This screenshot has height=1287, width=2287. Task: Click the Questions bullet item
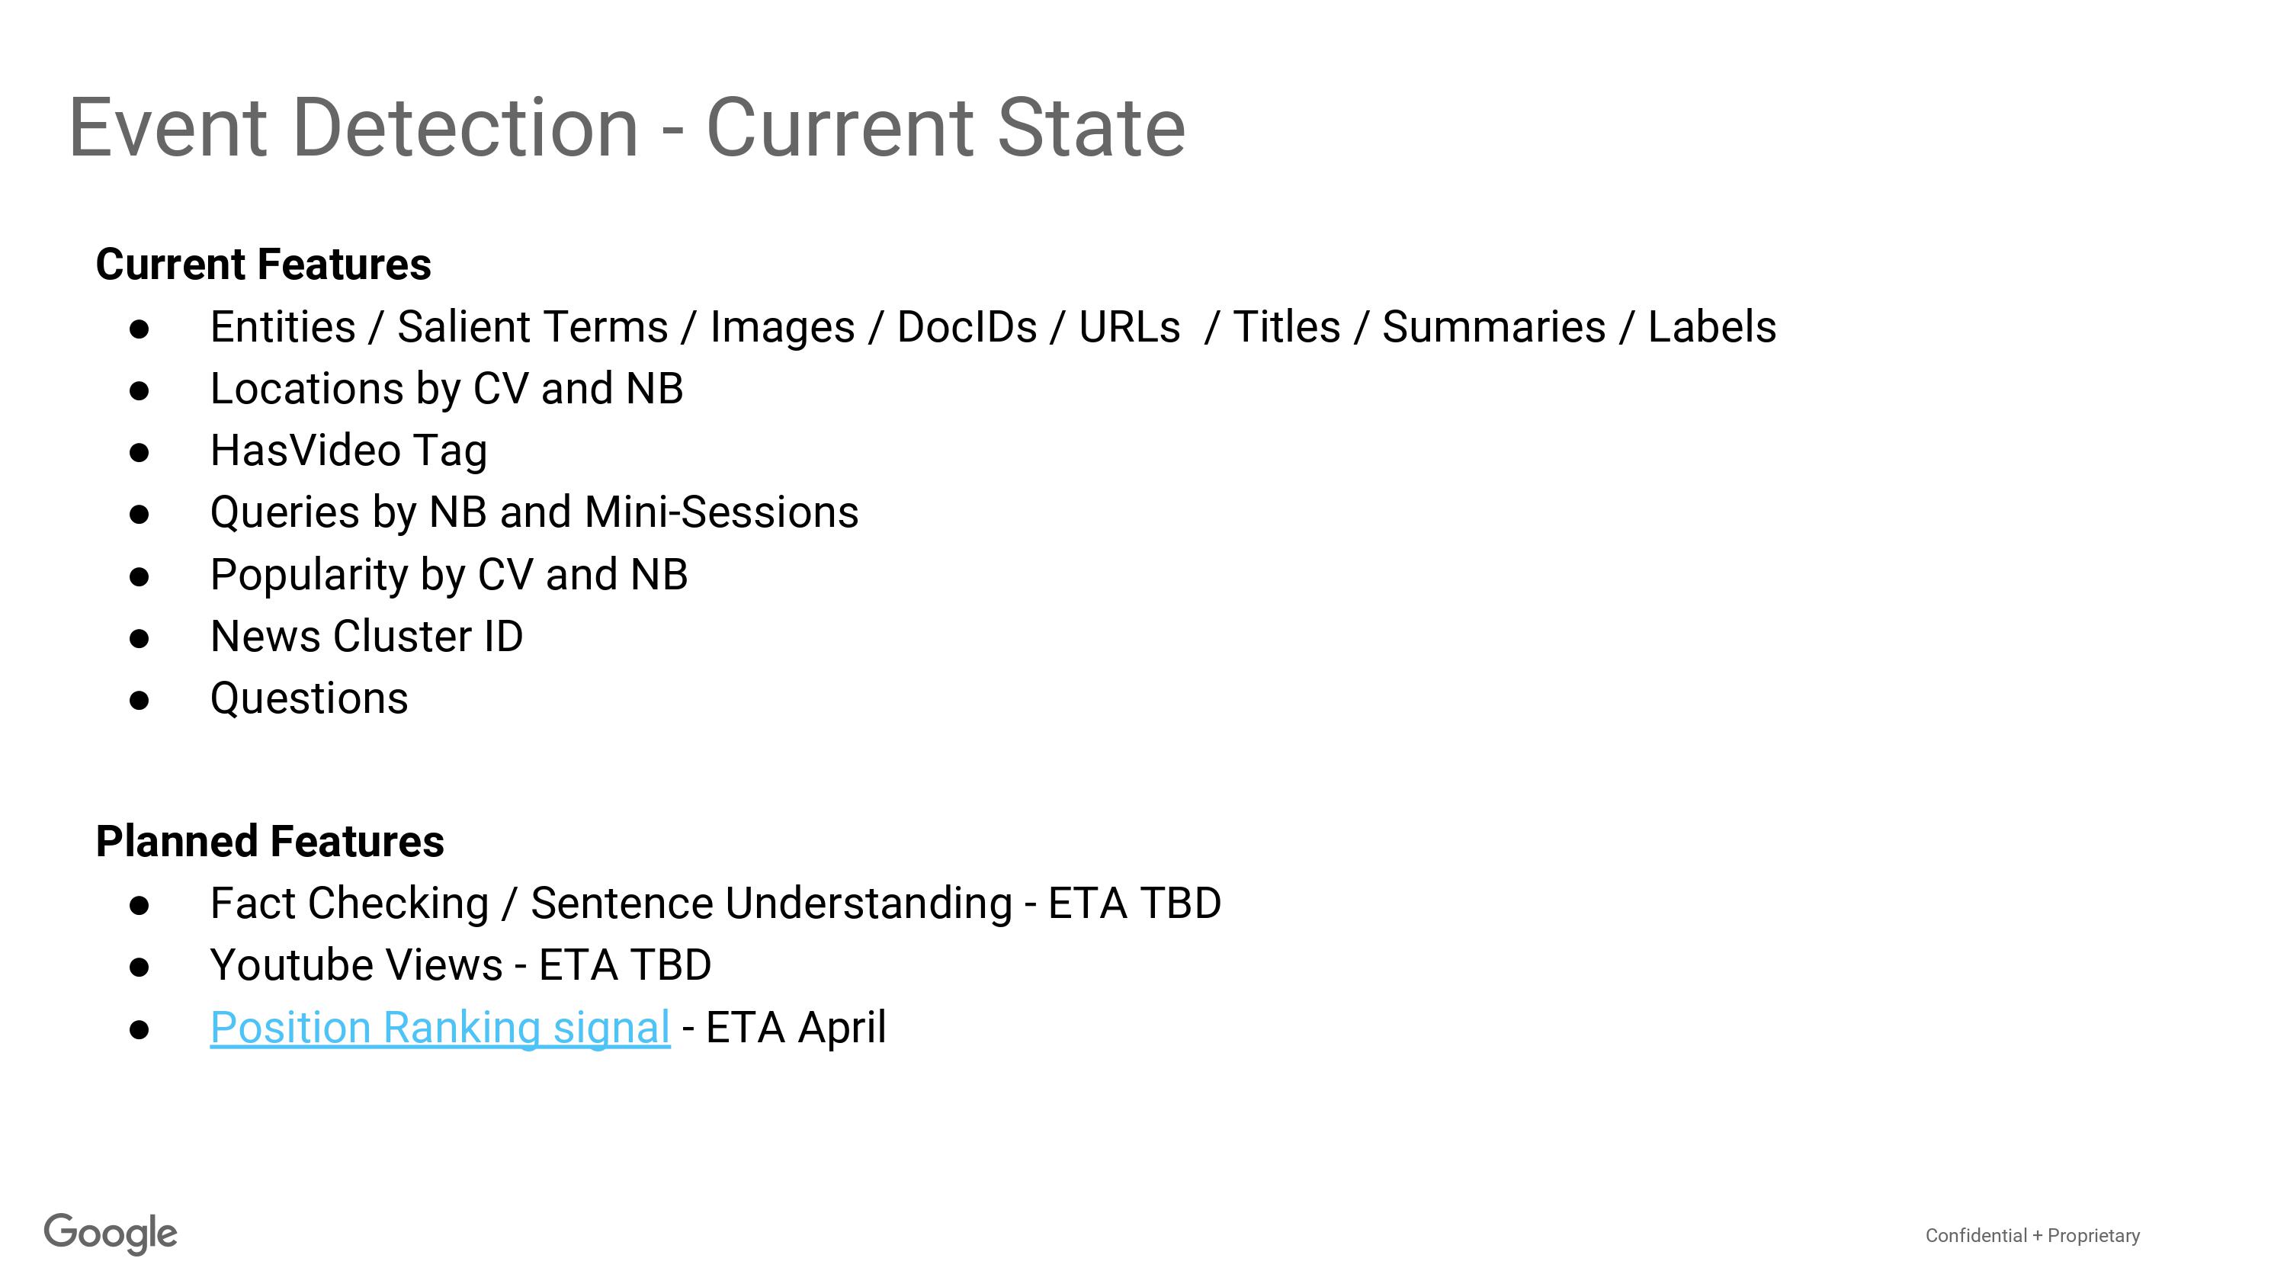pyautogui.click(x=309, y=698)
